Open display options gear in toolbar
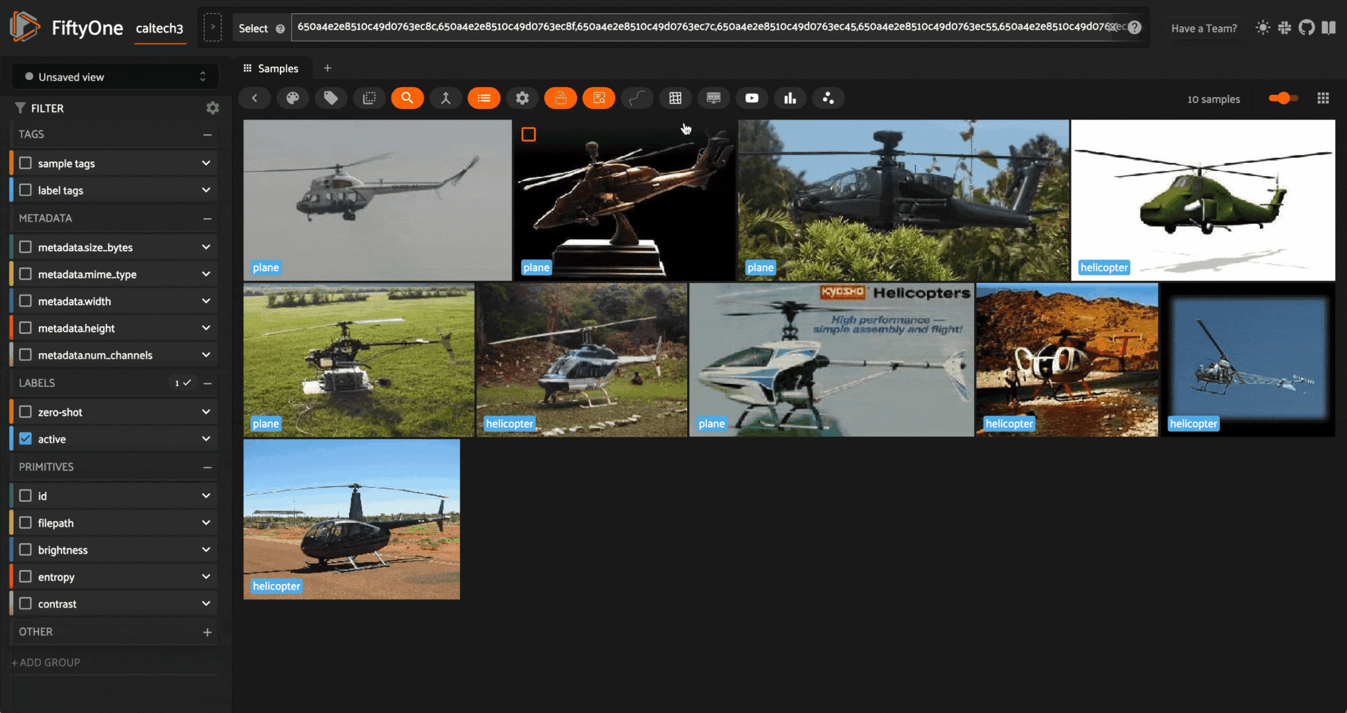The width and height of the screenshot is (1347, 713). pyautogui.click(x=522, y=98)
